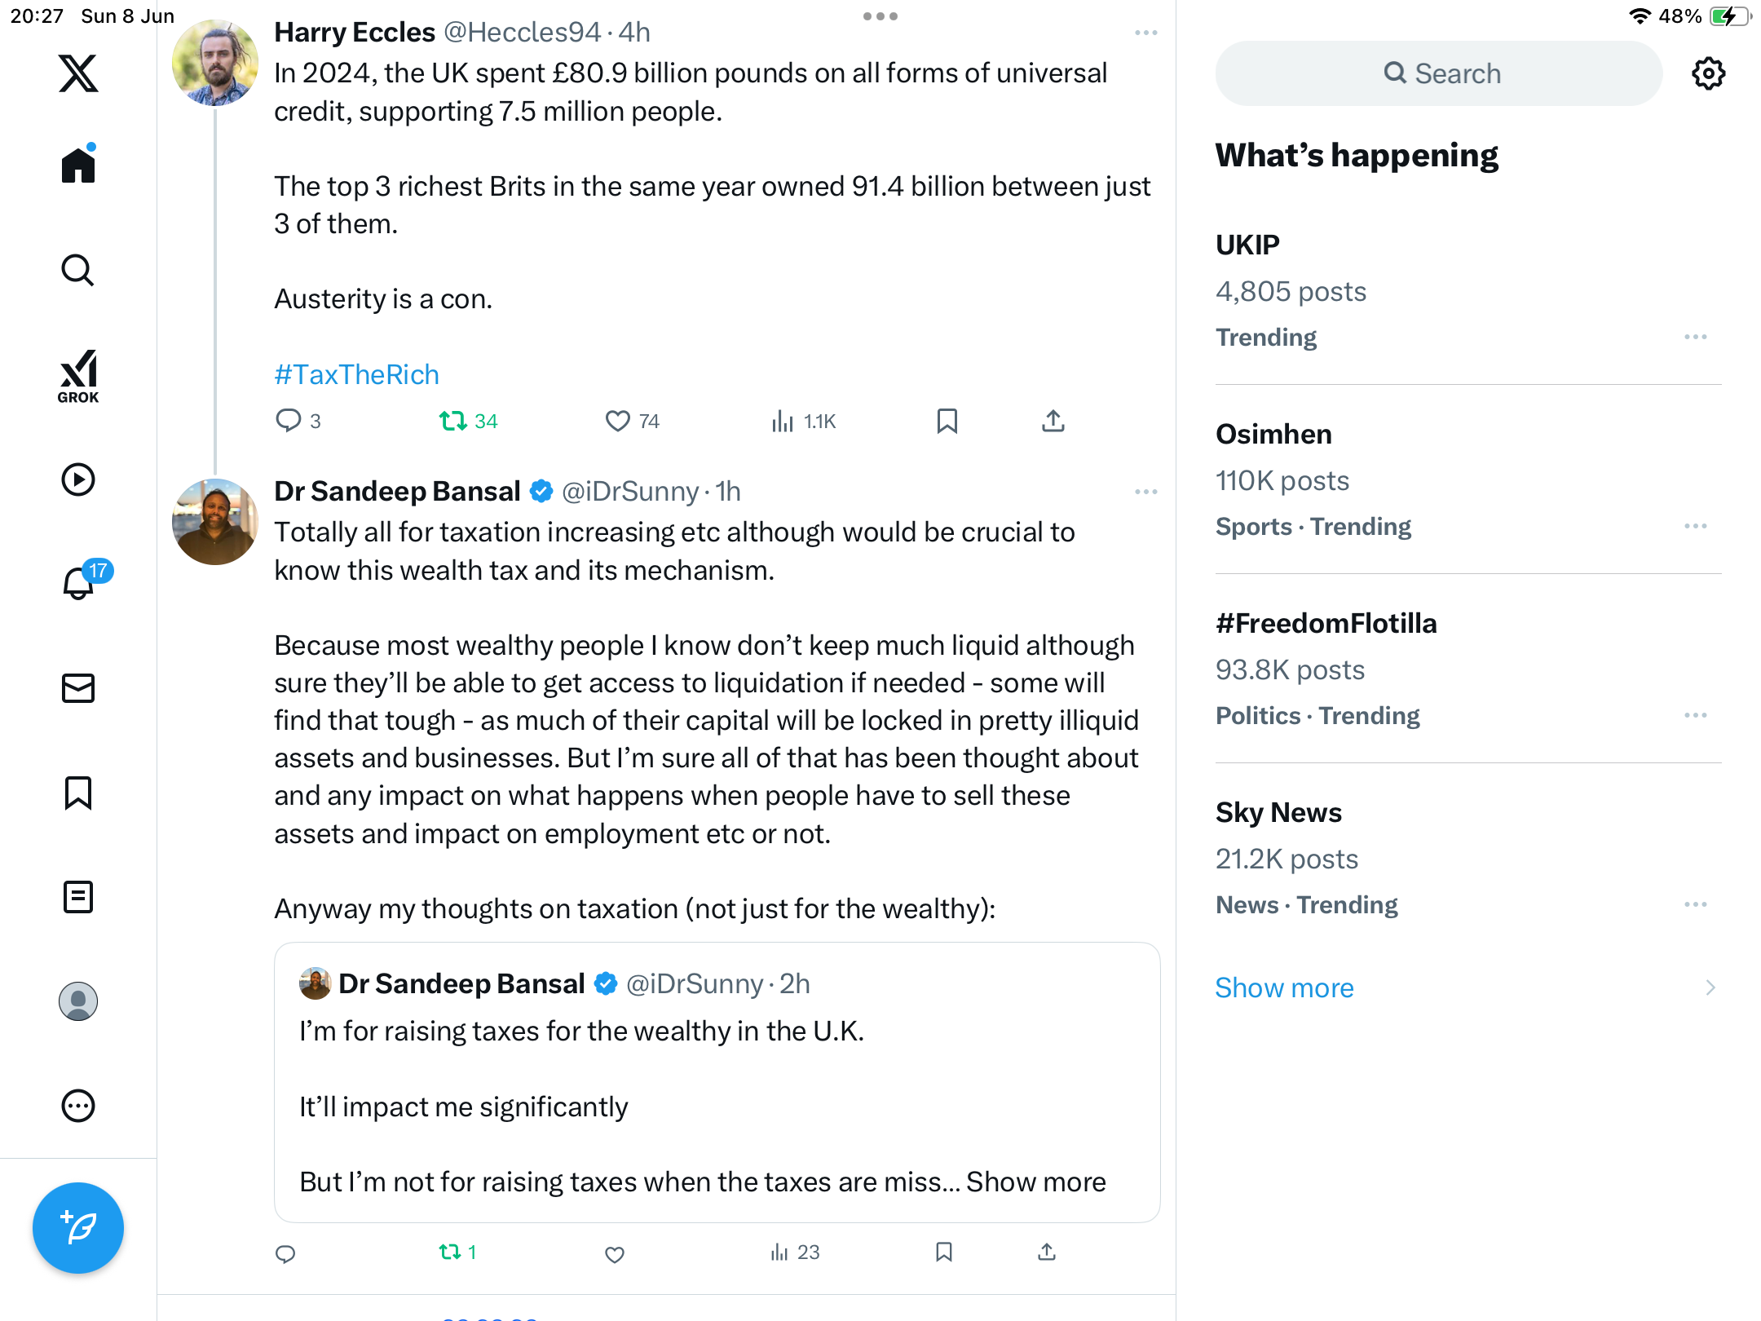View analytics for post with 1.1K views
Image resolution: width=1761 pixels, height=1321 pixels.
click(x=803, y=421)
